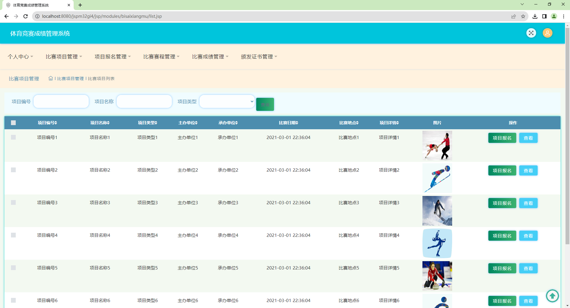Open the browser downloads icon

point(535,16)
